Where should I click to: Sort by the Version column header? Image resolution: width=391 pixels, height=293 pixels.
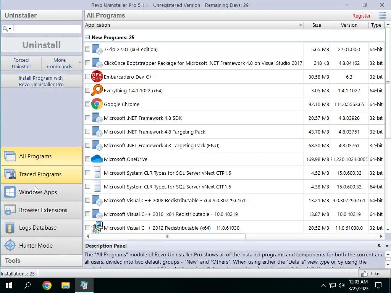pyautogui.click(x=349, y=25)
